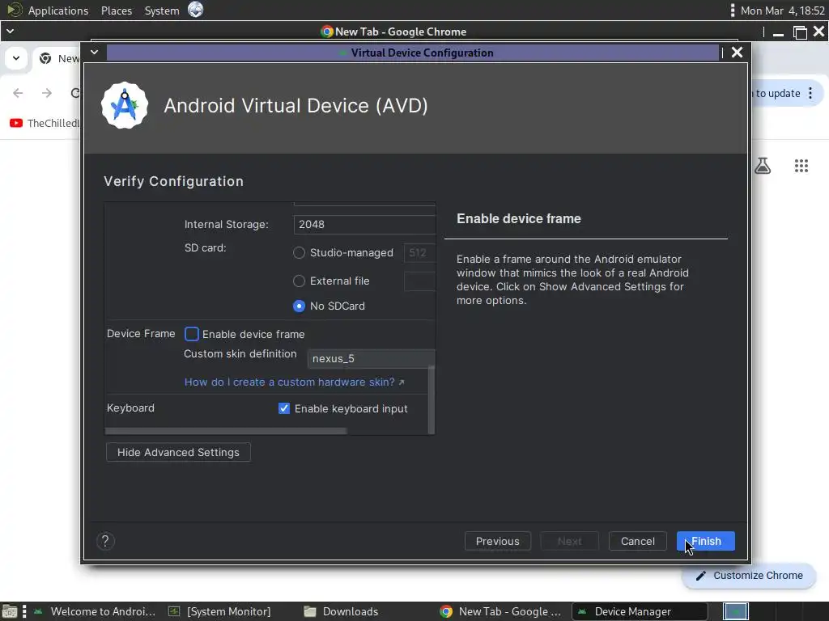
Task: Click Hide Advanced Settings button
Action: 178,452
